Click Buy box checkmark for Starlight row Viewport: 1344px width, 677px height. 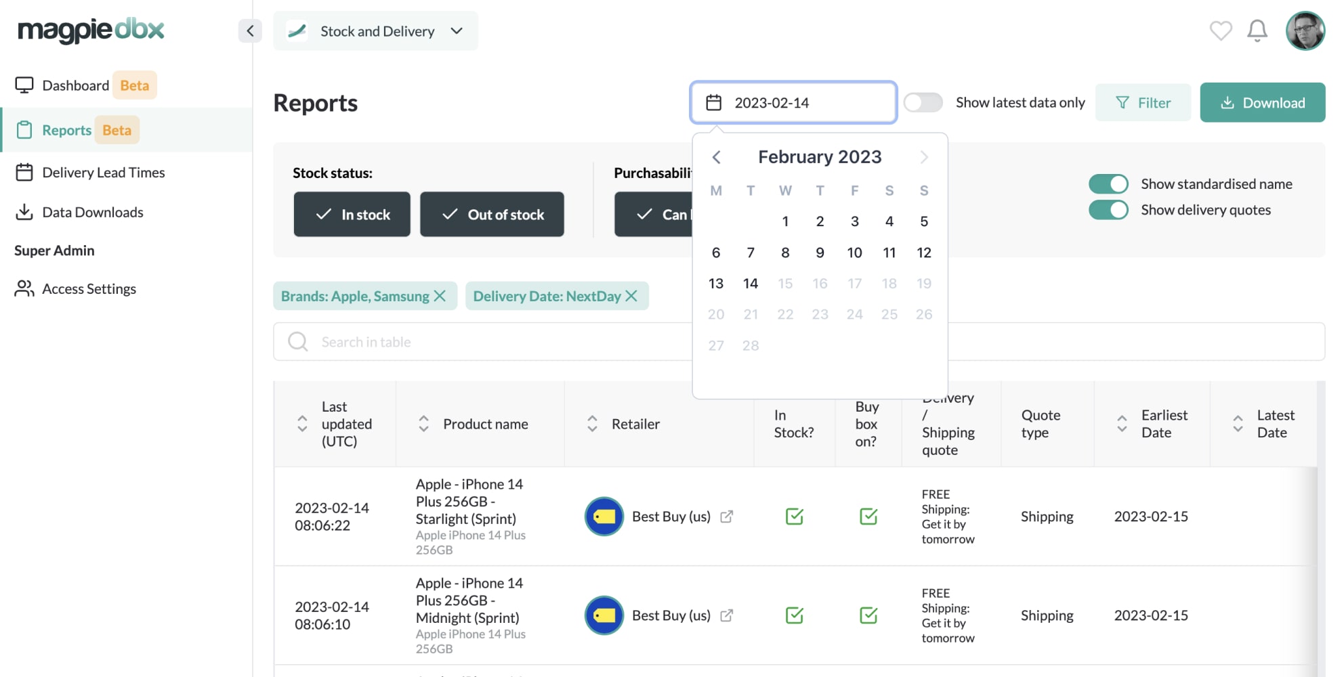868,517
